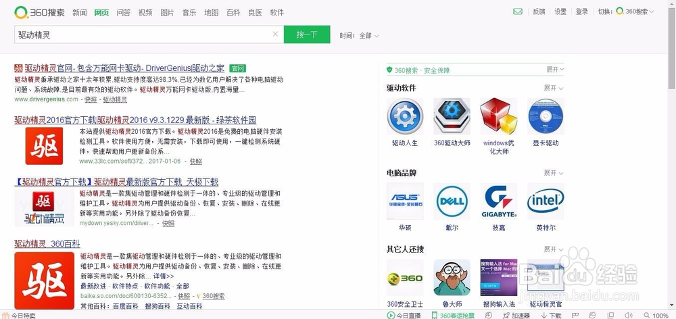Open 显卡驱动 disc icon
This screenshot has width=676, height=319.
click(x=546, y=116)
